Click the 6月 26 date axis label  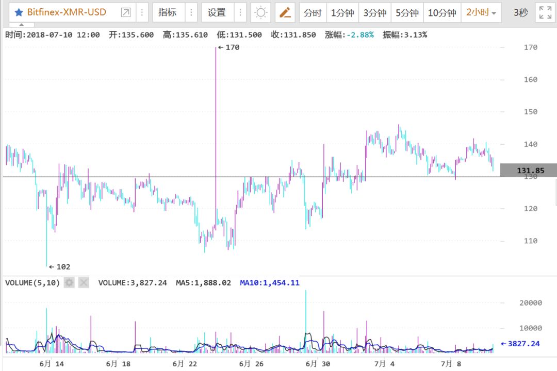pos(251,364)
